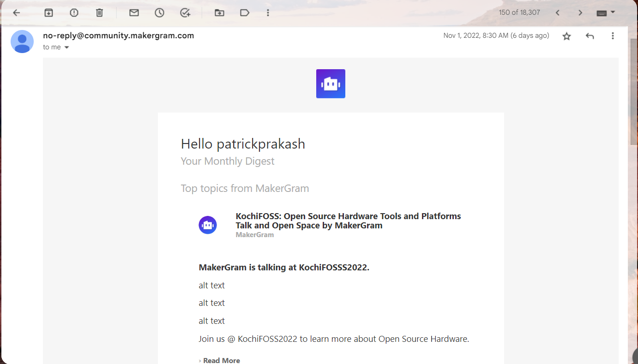
Task: Archive this email
Action: click(x=48, y=12)
